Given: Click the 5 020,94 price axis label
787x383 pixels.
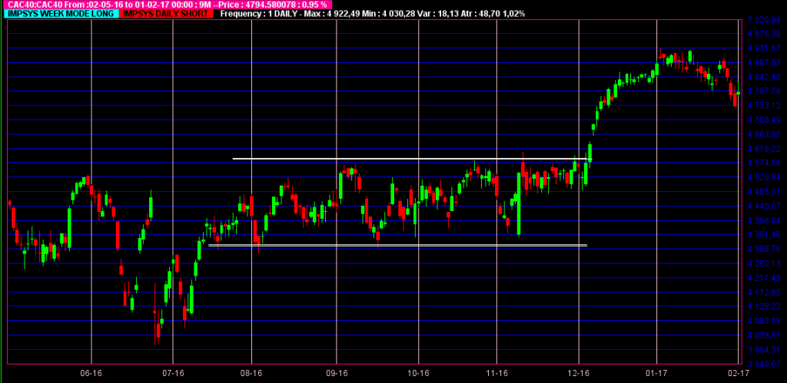Looking at the screenshot, I should coord(764,20).
